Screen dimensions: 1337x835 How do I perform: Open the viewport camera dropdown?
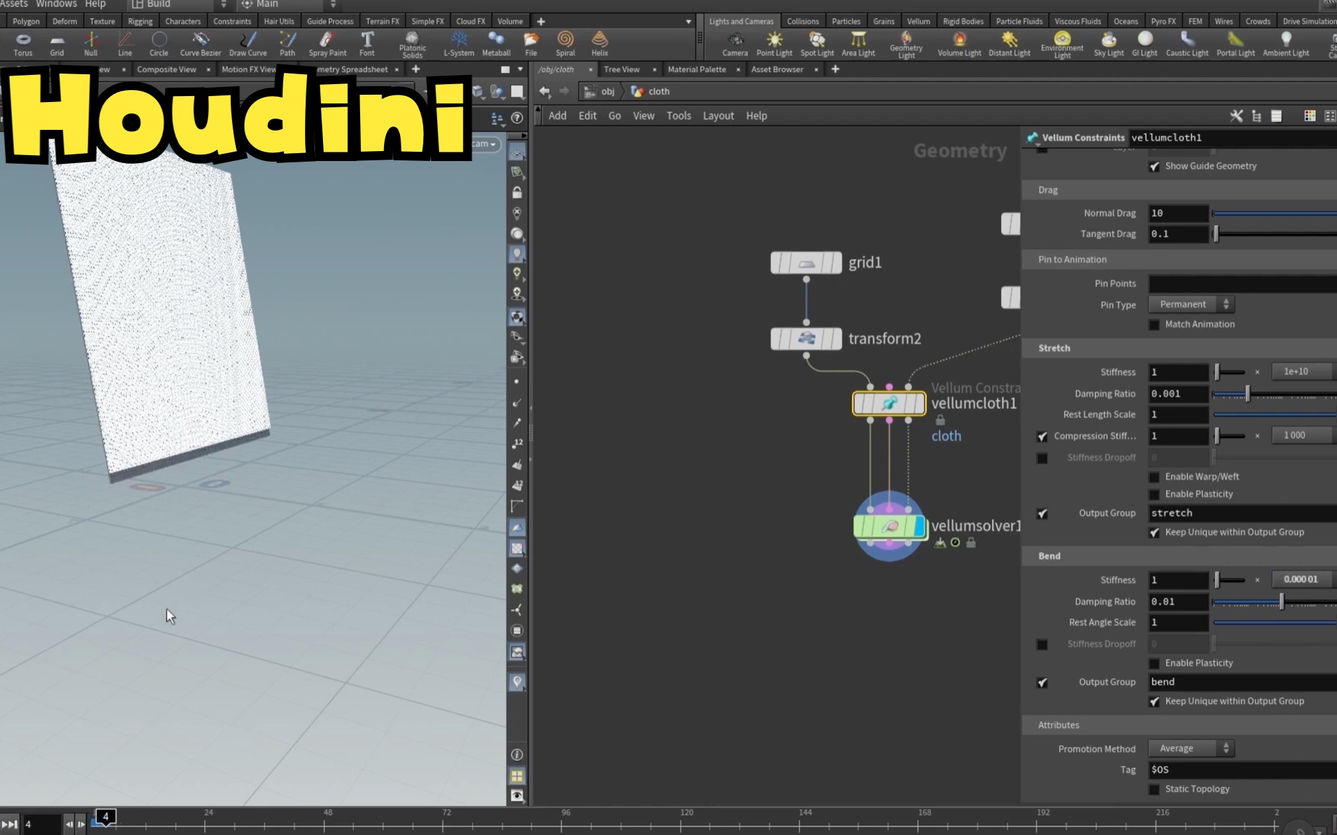[485, 144]
